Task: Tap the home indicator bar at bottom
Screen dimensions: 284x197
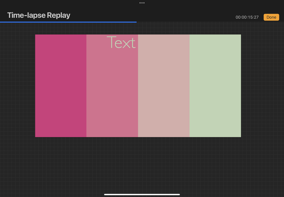Action: click(x=142, y=194)
